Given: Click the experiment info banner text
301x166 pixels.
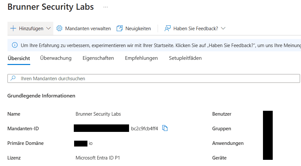Looking at the screenshot, I should (x=161, y=45).
